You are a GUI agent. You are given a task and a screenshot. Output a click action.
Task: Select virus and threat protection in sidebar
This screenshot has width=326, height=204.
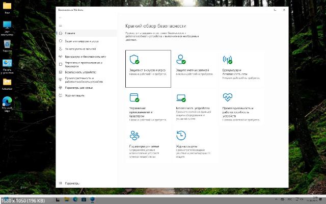[x=81, y=41]
